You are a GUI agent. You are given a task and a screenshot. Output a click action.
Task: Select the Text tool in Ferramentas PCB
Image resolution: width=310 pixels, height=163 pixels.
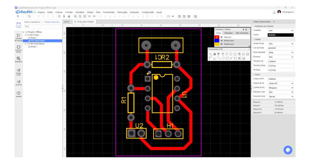pyautogui.click(x=223, y=54)
